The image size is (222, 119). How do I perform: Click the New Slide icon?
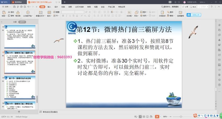(41, 13)
